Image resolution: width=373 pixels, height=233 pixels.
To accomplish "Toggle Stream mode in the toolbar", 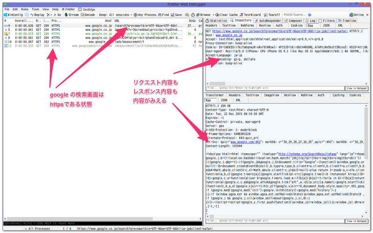I will pyautogui.click(x=71, y=15).
